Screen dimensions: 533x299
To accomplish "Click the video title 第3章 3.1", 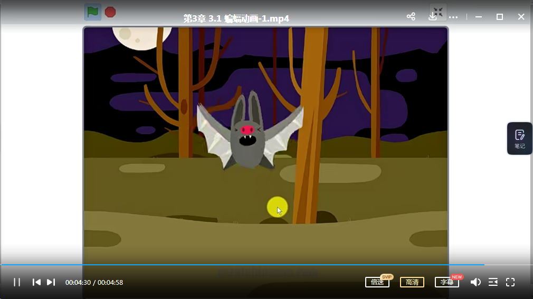I will point(236,18).
